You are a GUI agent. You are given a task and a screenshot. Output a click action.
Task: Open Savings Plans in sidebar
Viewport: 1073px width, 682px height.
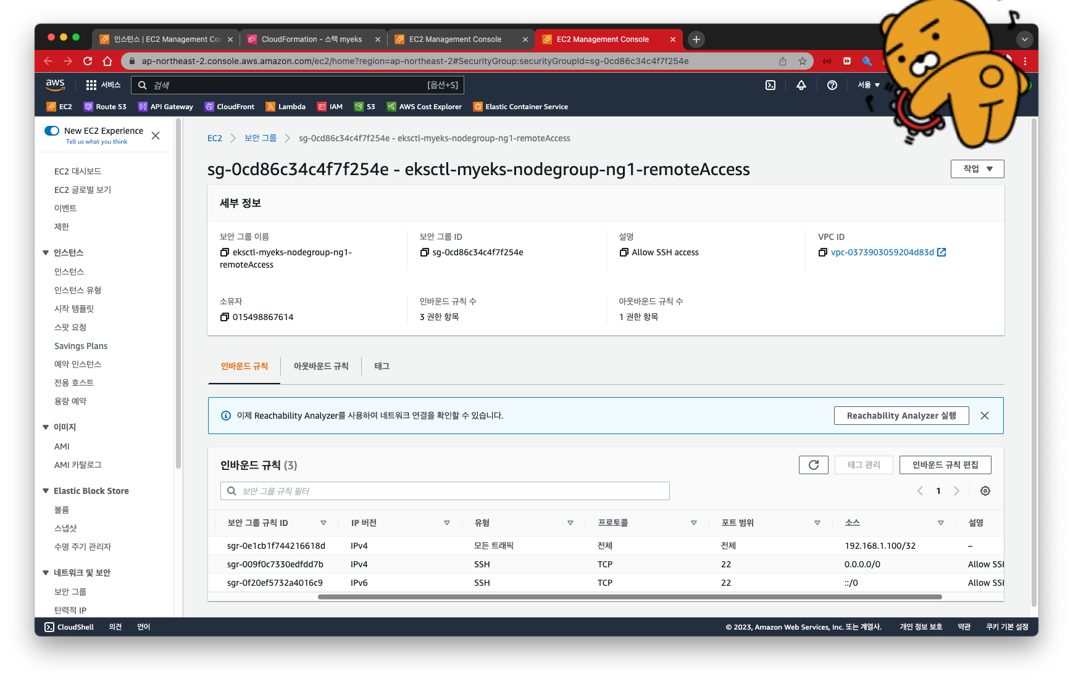coord(81,346)
